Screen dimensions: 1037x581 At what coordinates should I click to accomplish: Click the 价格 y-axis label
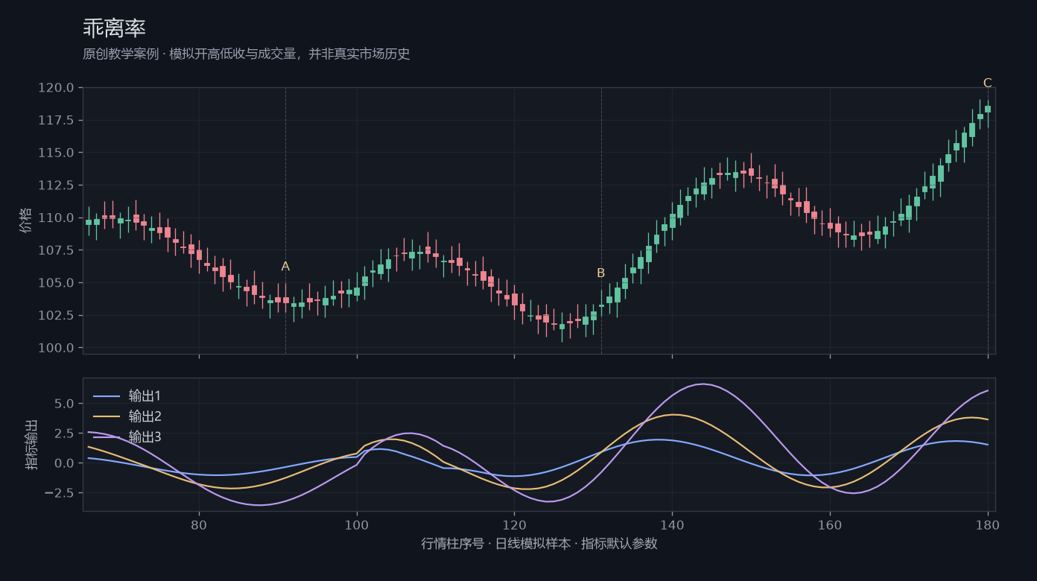click(27, 220)
